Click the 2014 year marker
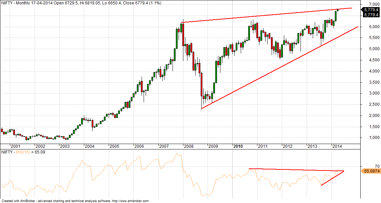 coord(337,146)
